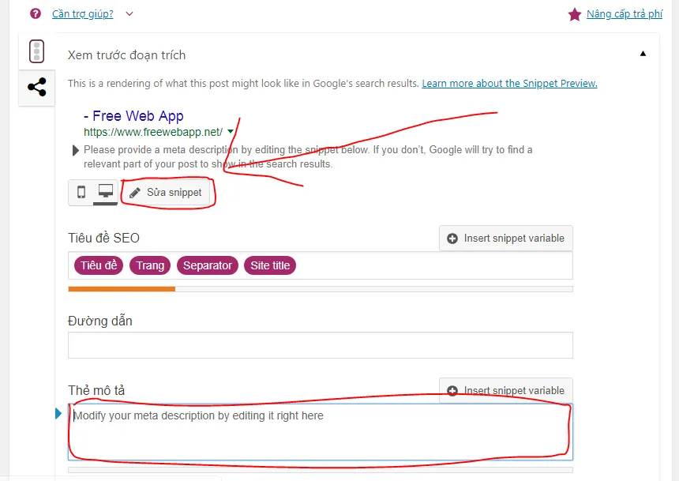Focus the 'Đường dẫn' slug input field
The height and width of the screenshot is (481, 679).
321,345
